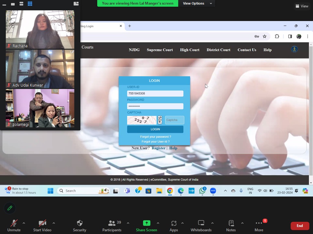The width and height of the screenshot is (313, 234).
Task: Click the green Share Screen button
Action: tap(146, 226)
